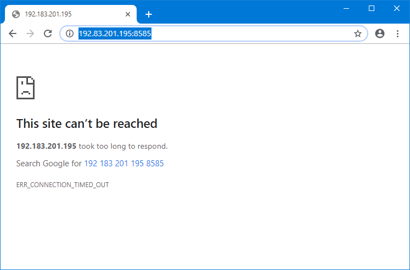Screen dimensions: 410x270
Task: Bookmark this page with the star icon
Action: click(358, 33)
